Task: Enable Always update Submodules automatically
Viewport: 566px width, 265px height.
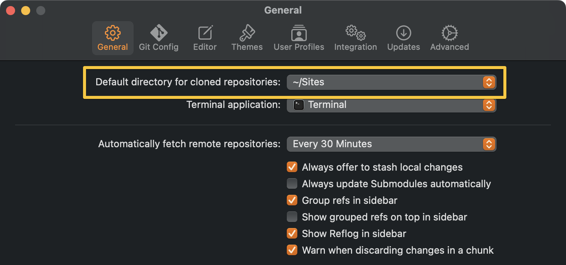Action: pyautogui.click(x=292, y=184)
